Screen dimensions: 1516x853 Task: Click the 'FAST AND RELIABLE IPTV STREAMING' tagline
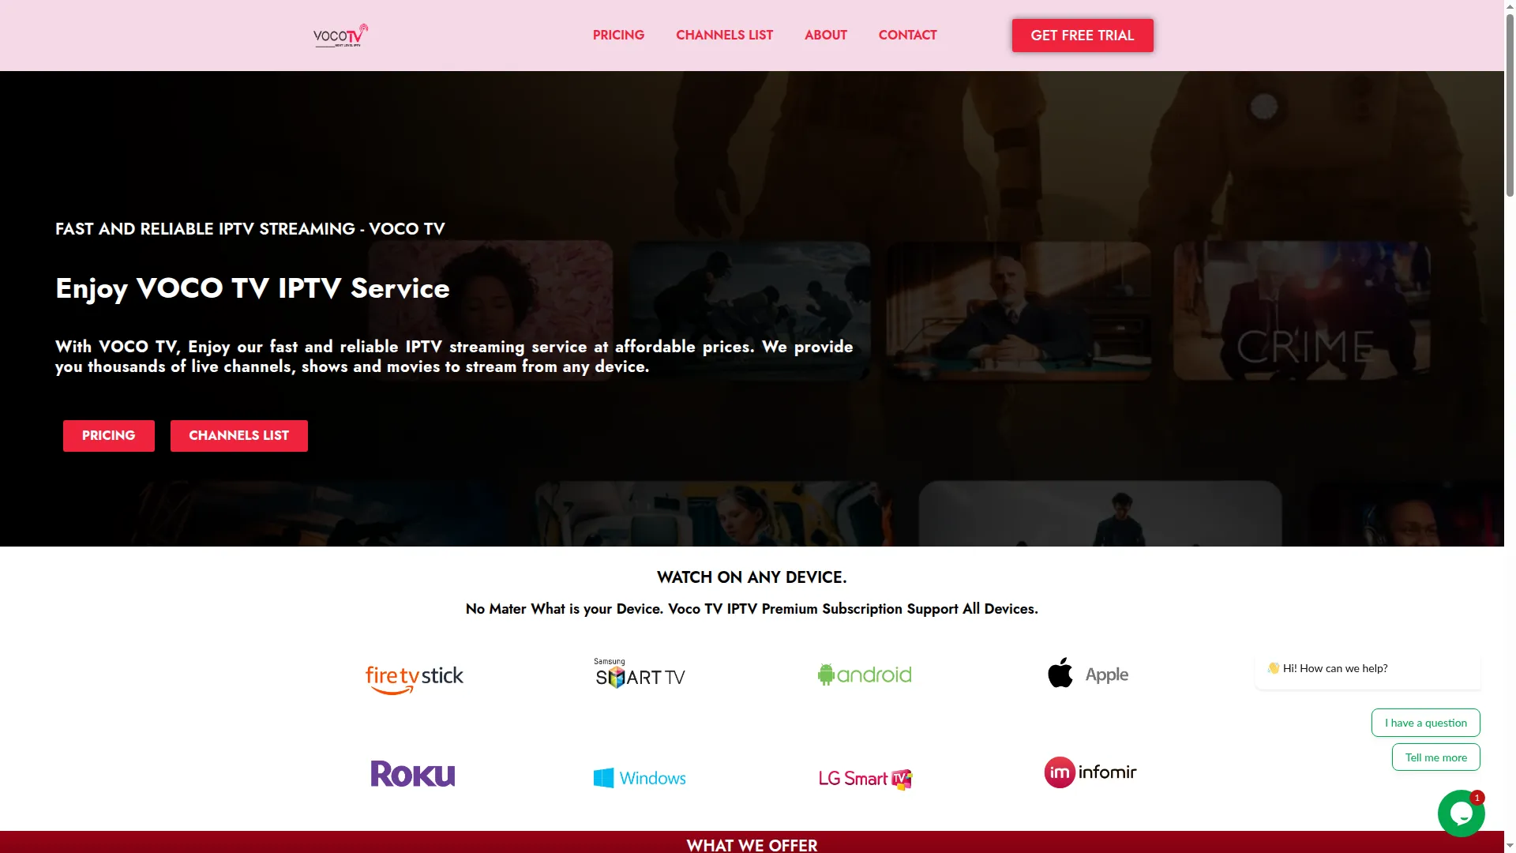point(250,229)
